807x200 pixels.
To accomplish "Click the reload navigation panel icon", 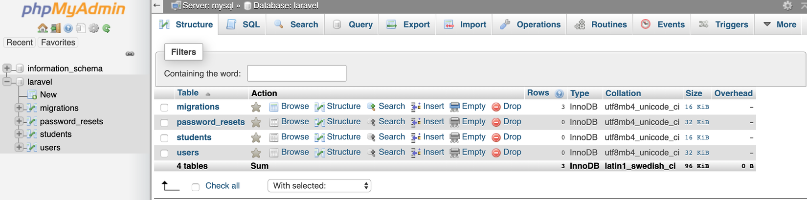I will (106, 28).
